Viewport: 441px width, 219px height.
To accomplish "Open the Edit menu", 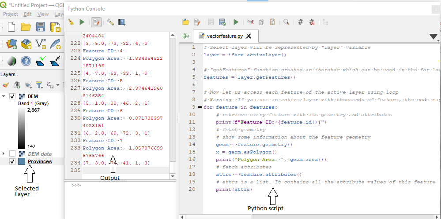I will [x=27, y=14].
